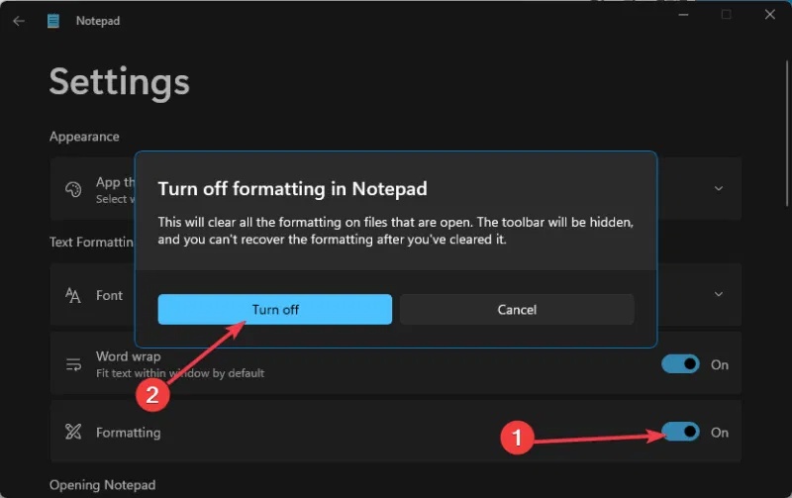The image size is (792, 498).
Task: Maximize the Notepad window
Action: 726,15
